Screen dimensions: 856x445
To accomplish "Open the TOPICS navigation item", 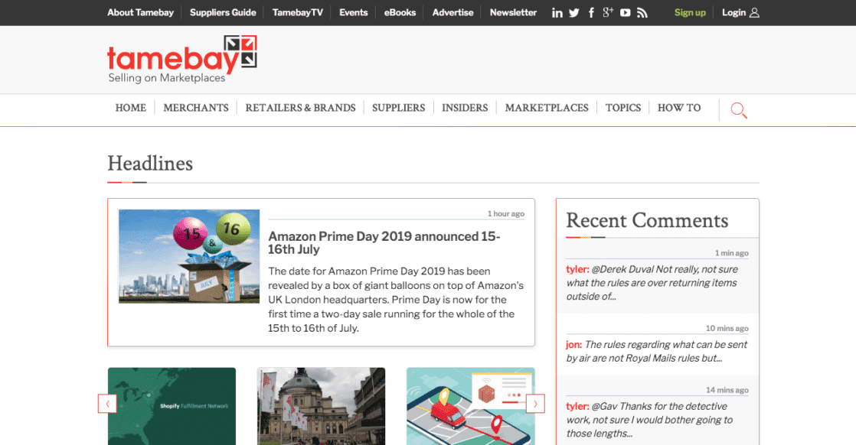I will [x=623, y=108].
